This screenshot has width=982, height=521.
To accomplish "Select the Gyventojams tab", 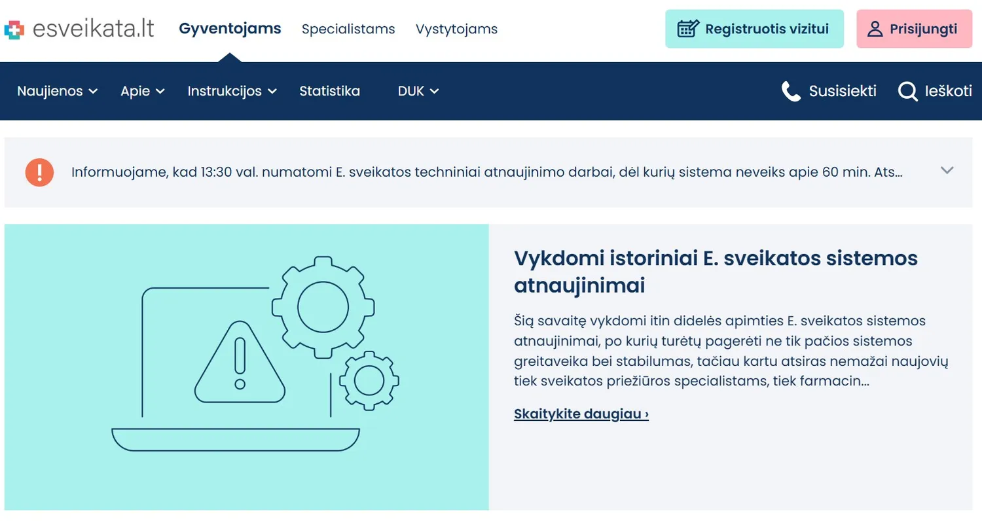I will coord(230,29).
